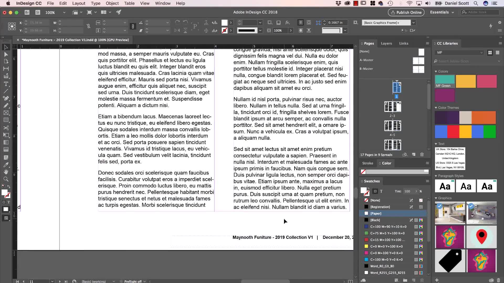Open Adobe Bridge with Br icon

27,12
